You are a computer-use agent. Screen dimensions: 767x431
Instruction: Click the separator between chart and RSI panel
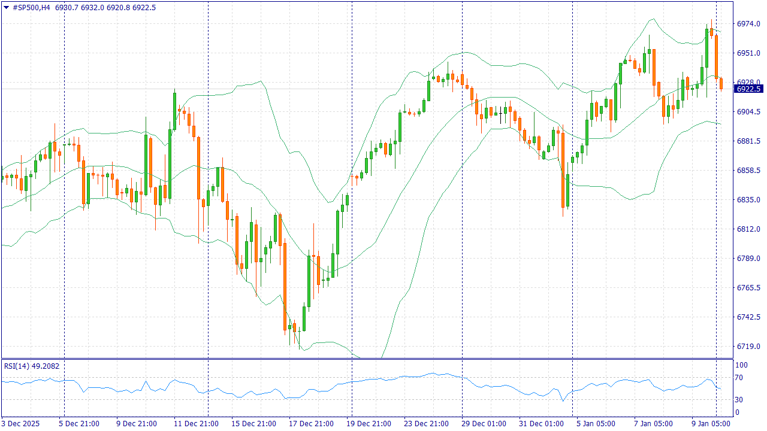click(x=367, y=359)
